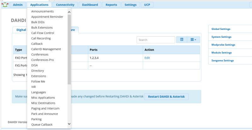Screen dimensions: 252x130
Task: Click the menu's down scroll arrow
Action: pyautogui.click(x=69, y=124)
